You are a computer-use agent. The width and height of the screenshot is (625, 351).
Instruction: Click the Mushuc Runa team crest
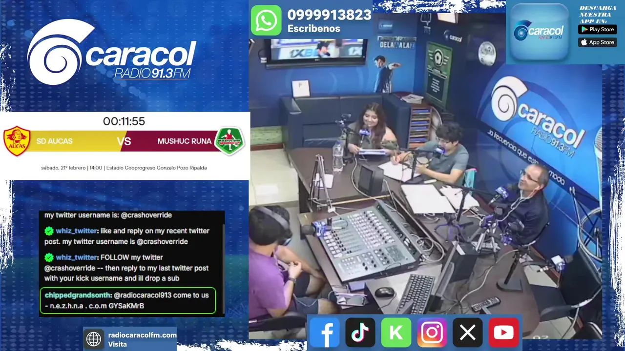229,141
